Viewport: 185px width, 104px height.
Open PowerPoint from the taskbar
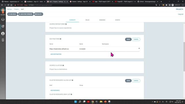[105, 102]
